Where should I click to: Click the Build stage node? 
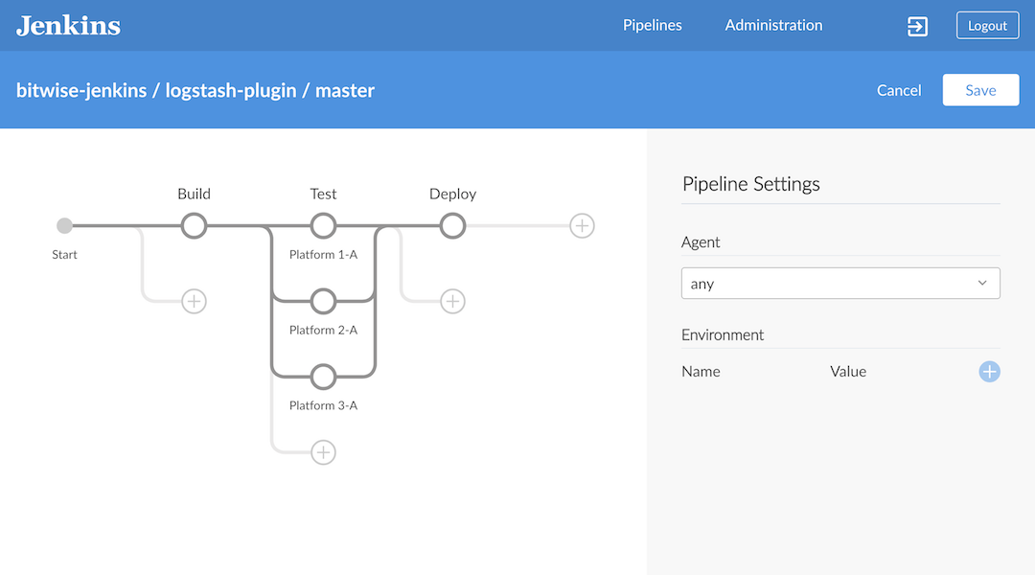(x=194, y=226)
